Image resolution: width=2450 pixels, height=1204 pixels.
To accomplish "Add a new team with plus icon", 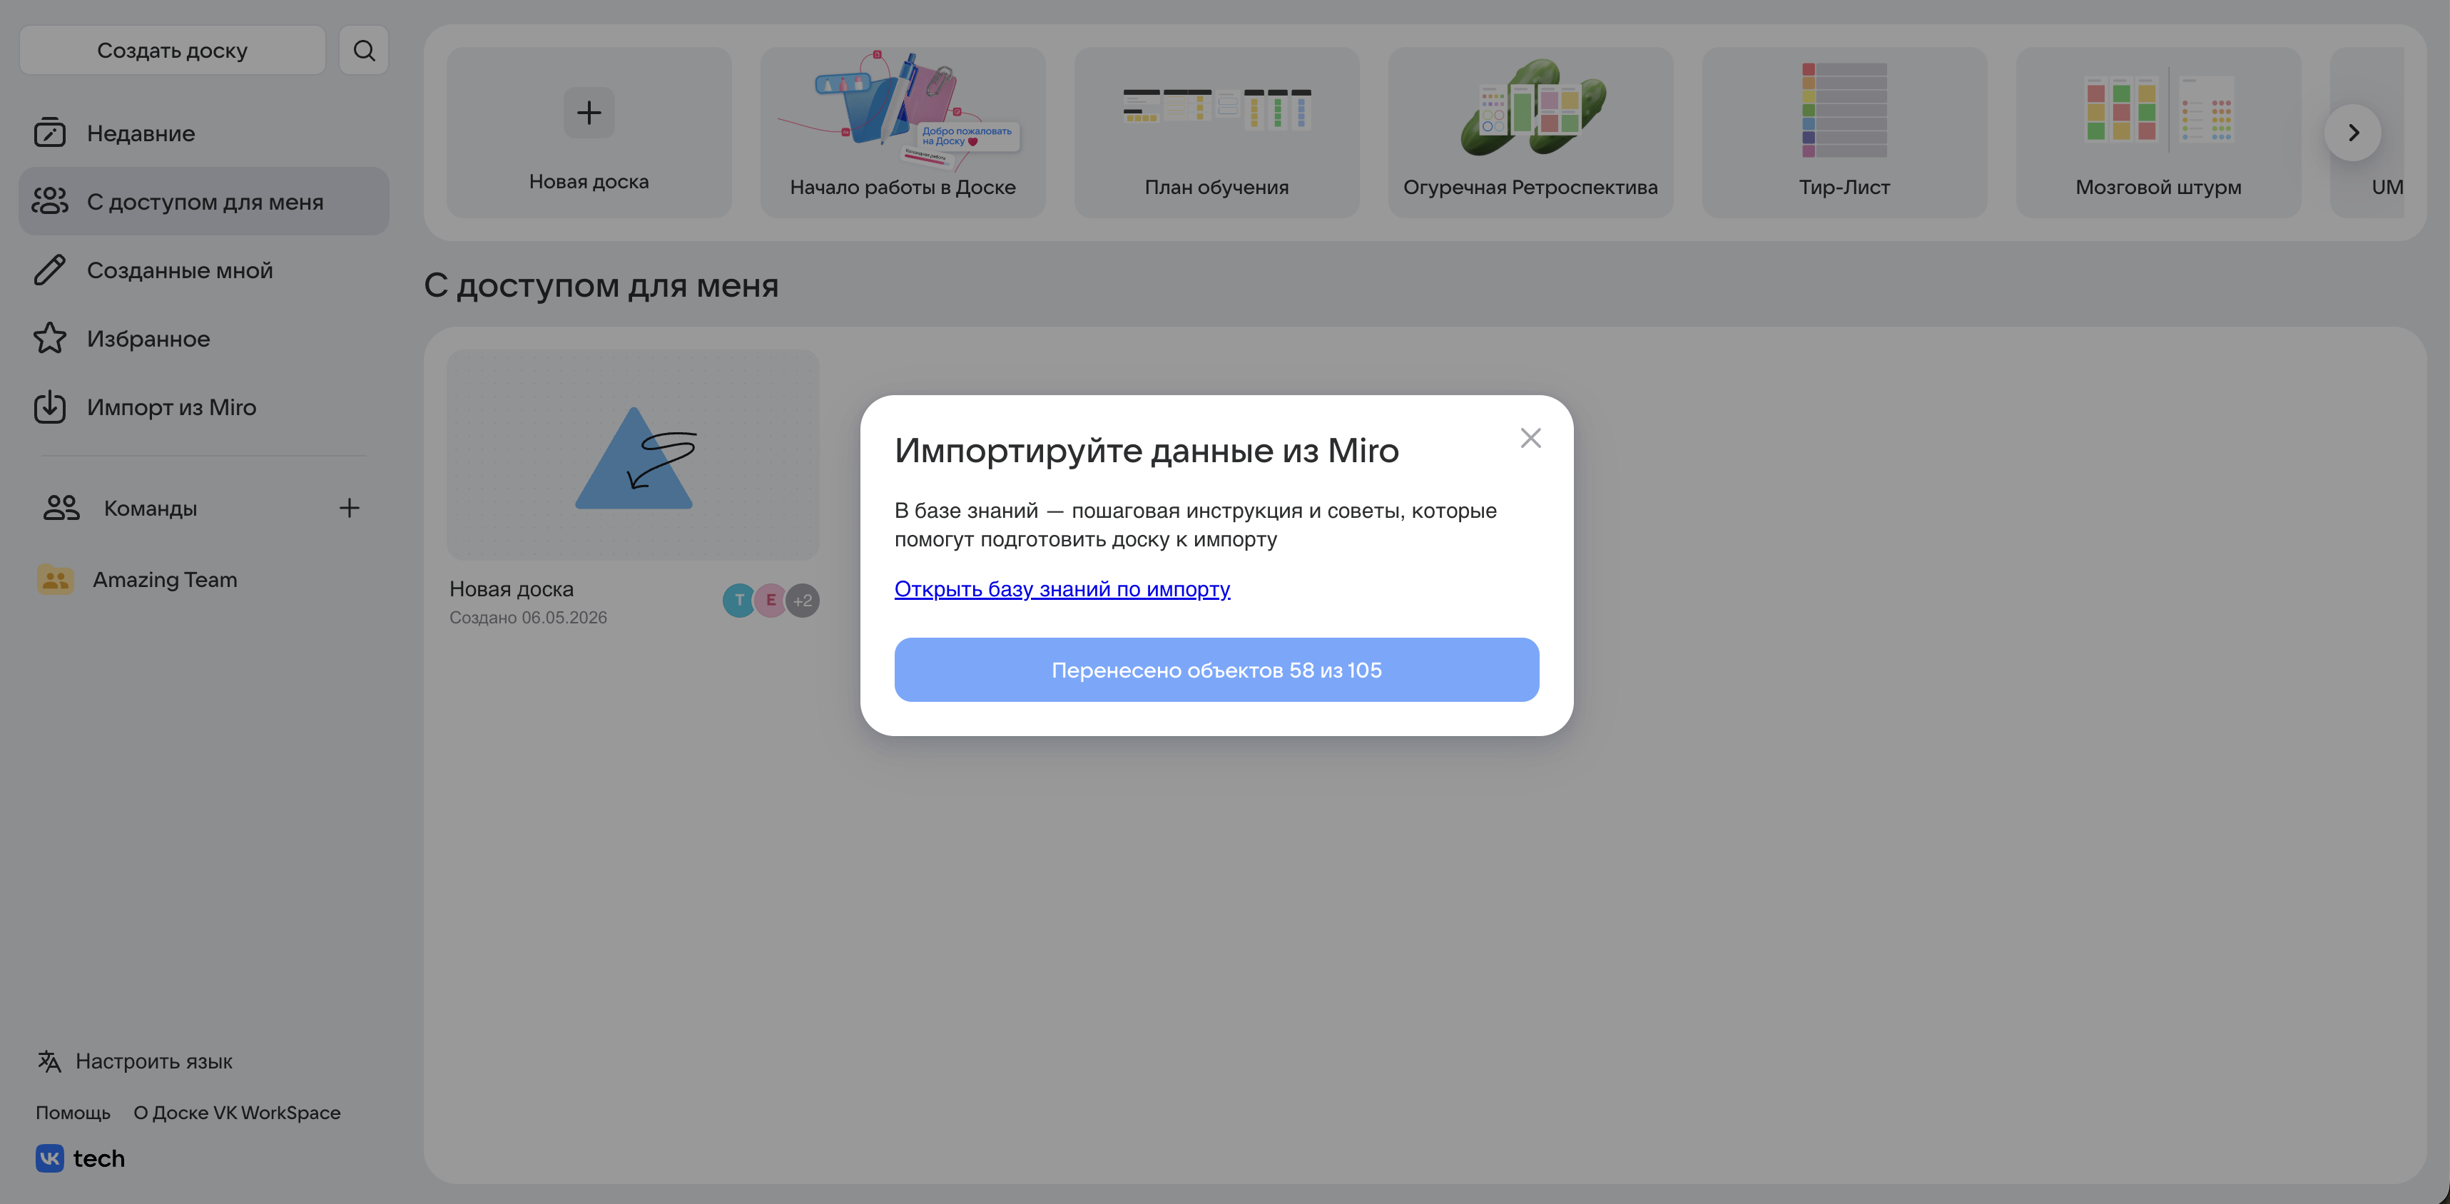I will pos(349,508).
